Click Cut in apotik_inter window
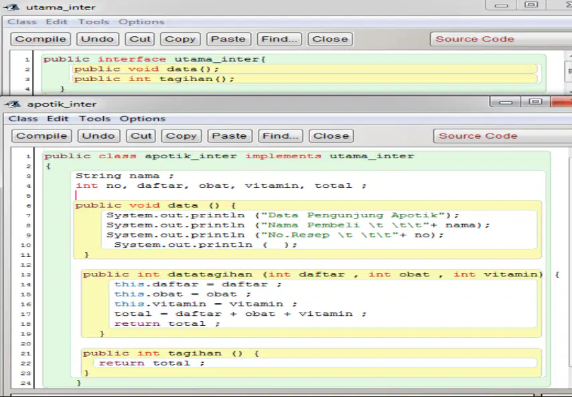This screenshot has height=397, width=572. point(141,136)
